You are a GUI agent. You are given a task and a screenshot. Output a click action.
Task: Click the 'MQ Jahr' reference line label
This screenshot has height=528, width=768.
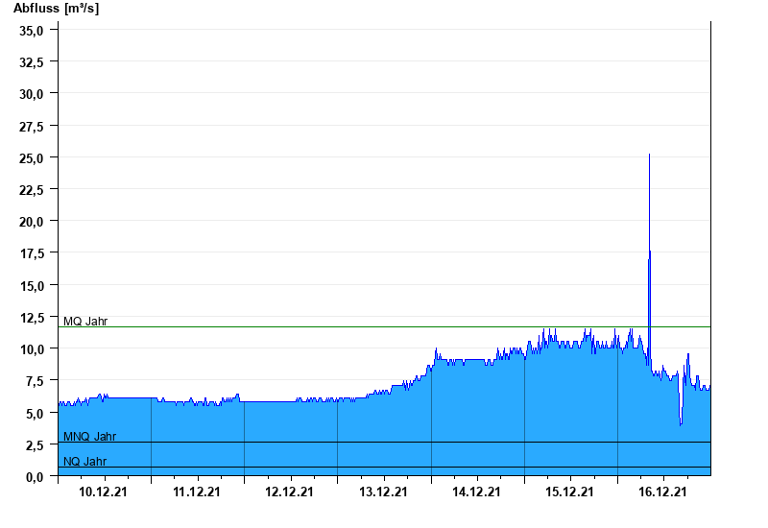tap(85, 322)
